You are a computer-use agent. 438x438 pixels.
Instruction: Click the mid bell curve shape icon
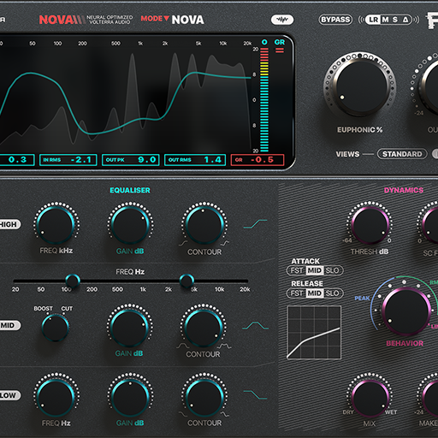point(255,326)
